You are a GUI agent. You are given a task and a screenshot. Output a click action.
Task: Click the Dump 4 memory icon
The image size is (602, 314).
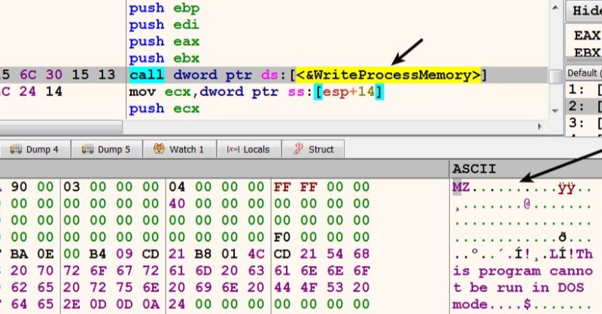point(16,149)
